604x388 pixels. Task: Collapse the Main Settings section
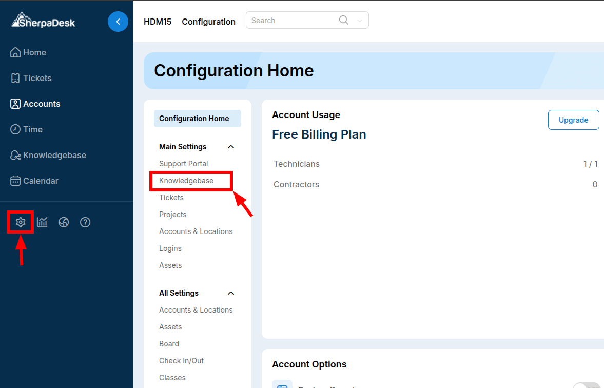click(231, 146)
